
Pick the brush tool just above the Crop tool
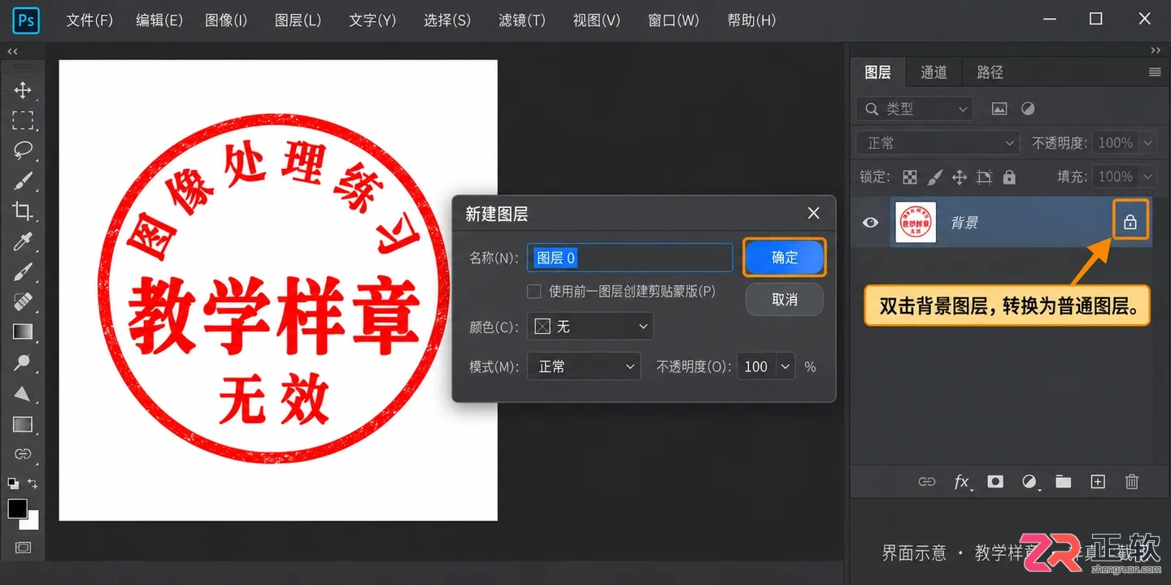(x=23, y=180)
